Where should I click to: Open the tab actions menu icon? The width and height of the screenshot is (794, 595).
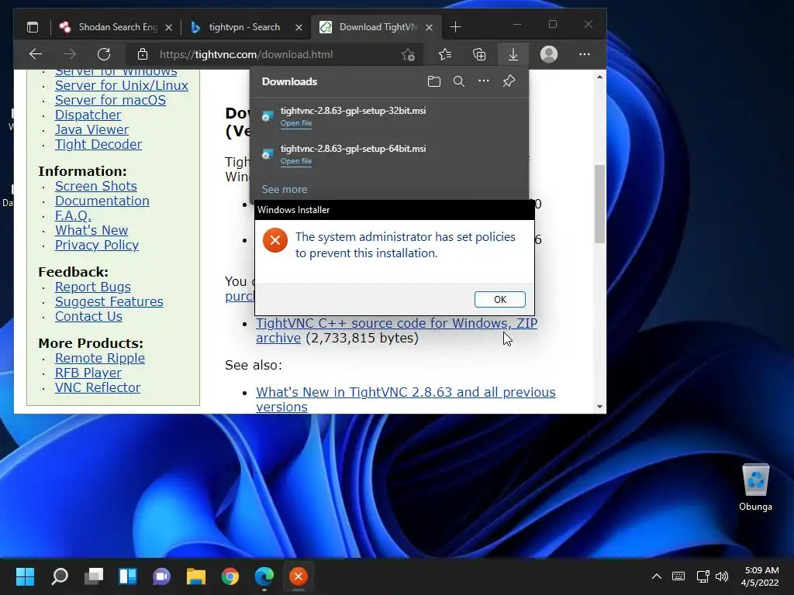coord(33,27)
